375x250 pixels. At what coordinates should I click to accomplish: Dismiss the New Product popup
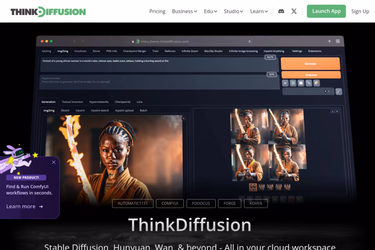point(54,162)
